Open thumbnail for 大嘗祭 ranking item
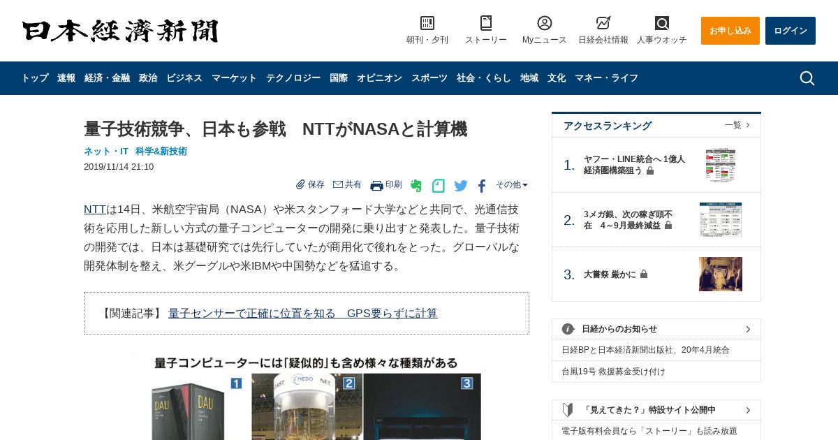The image size is (838, 440). [x=721, y=274]
